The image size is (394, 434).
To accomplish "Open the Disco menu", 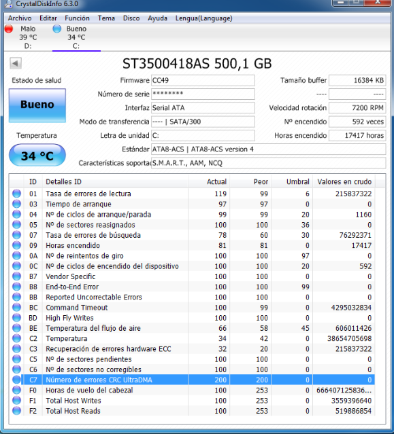I will pos(131,18).
